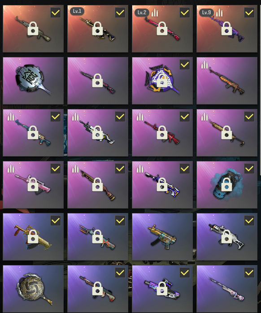The image size is (261, 313).
Task: Click the Lv.9 level badge
Action: click(x=206, y=13)
